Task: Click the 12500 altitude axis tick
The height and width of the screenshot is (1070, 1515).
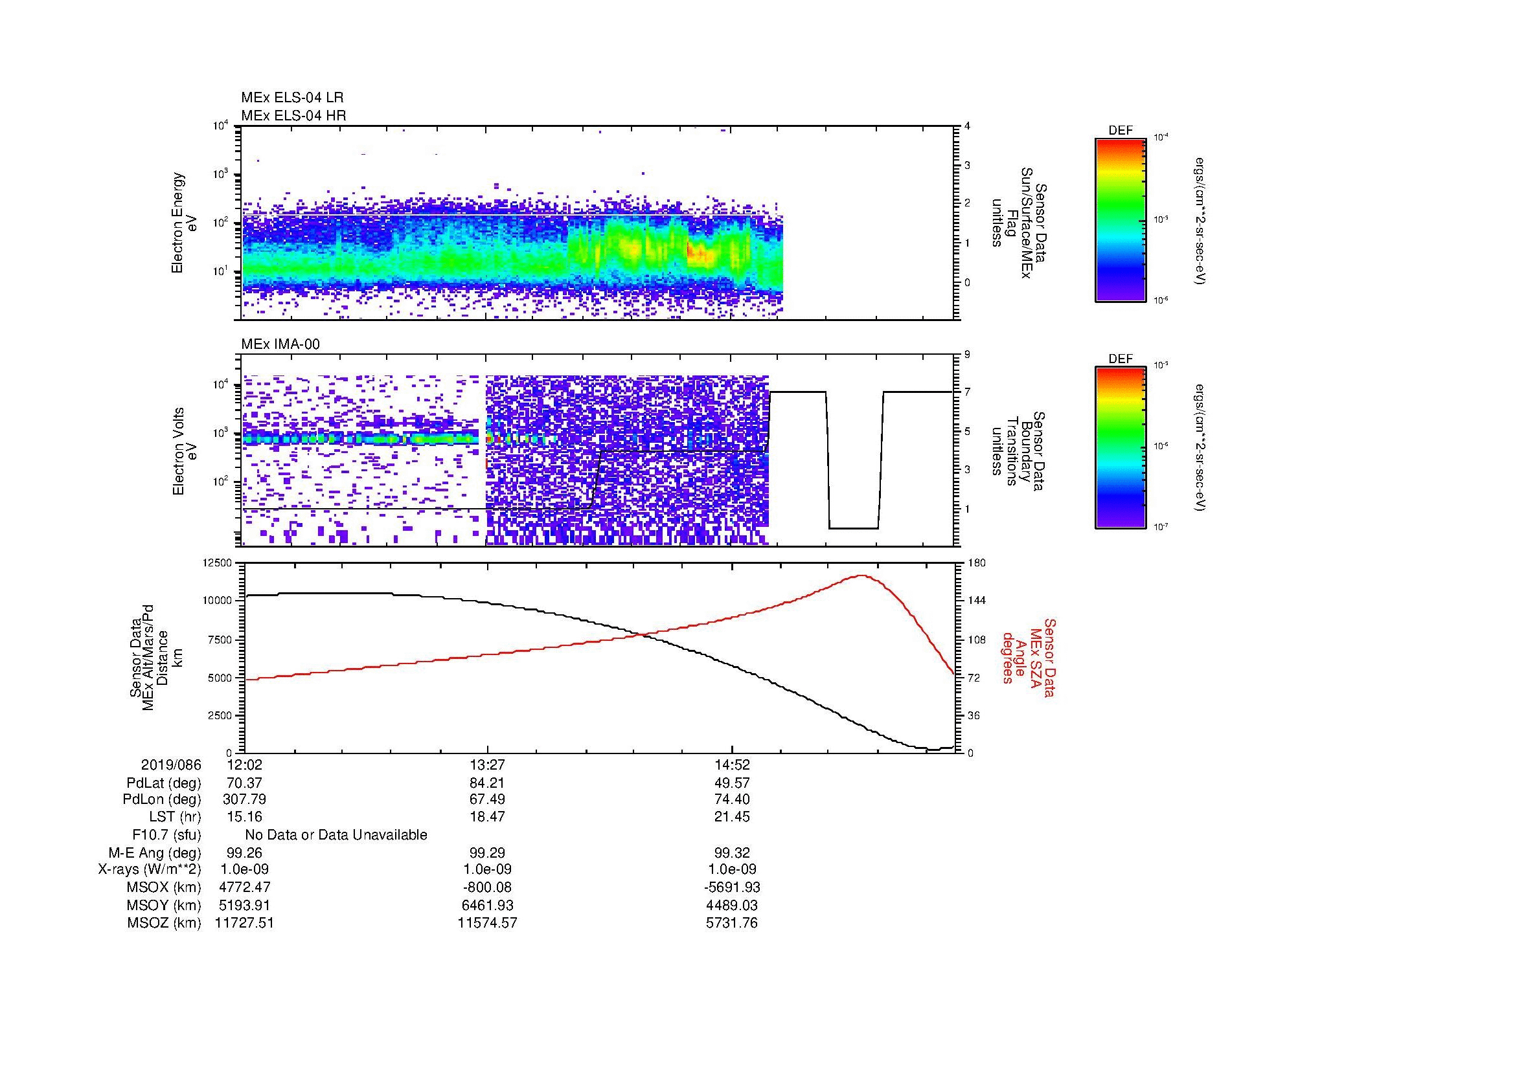Action: [217, 563]
